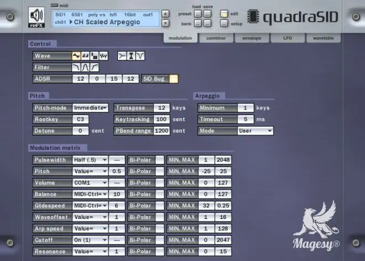
Task: Click the Arpeggio Timeout value field
Action: (x=246, y=119)
